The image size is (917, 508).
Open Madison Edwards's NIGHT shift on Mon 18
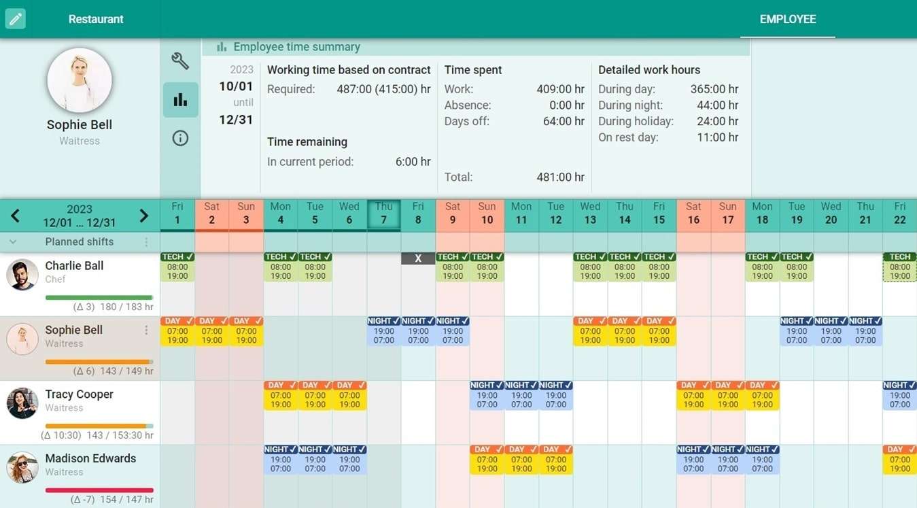(x=762, y=459)
